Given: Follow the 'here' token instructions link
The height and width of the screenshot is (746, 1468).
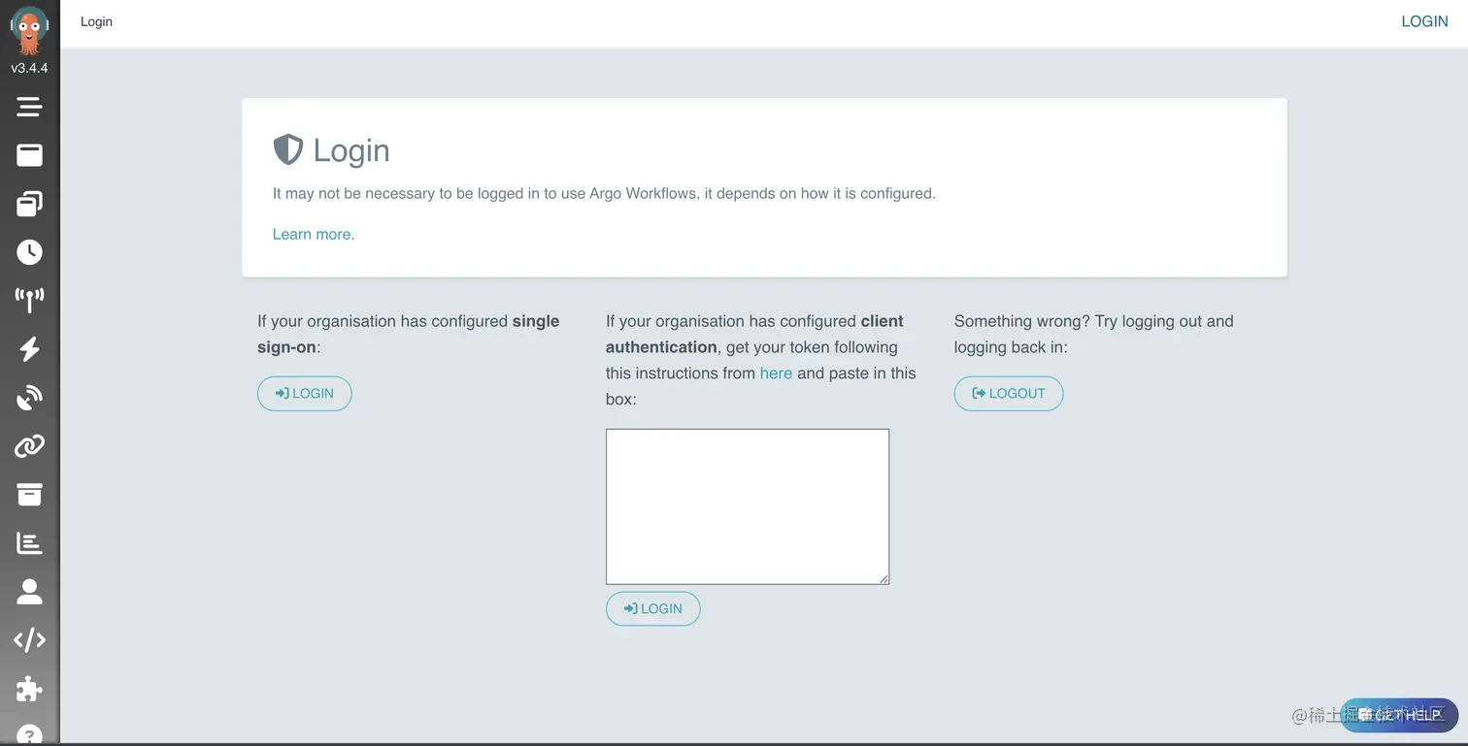Looking at the screenshot, I should click(776, 373).
